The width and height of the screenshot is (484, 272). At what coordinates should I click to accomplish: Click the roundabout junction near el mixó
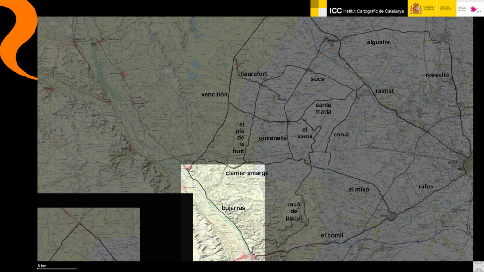pos(392,216)
